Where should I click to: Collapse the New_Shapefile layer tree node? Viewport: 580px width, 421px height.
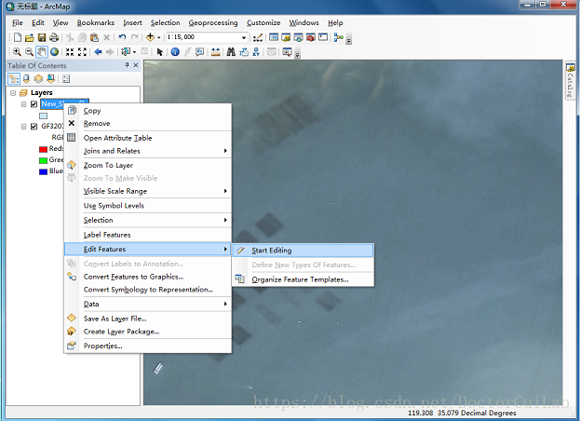coord(23,104)
